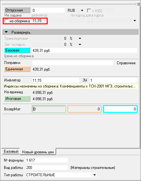Click the orange-bordered ВозврМат field

85,109
